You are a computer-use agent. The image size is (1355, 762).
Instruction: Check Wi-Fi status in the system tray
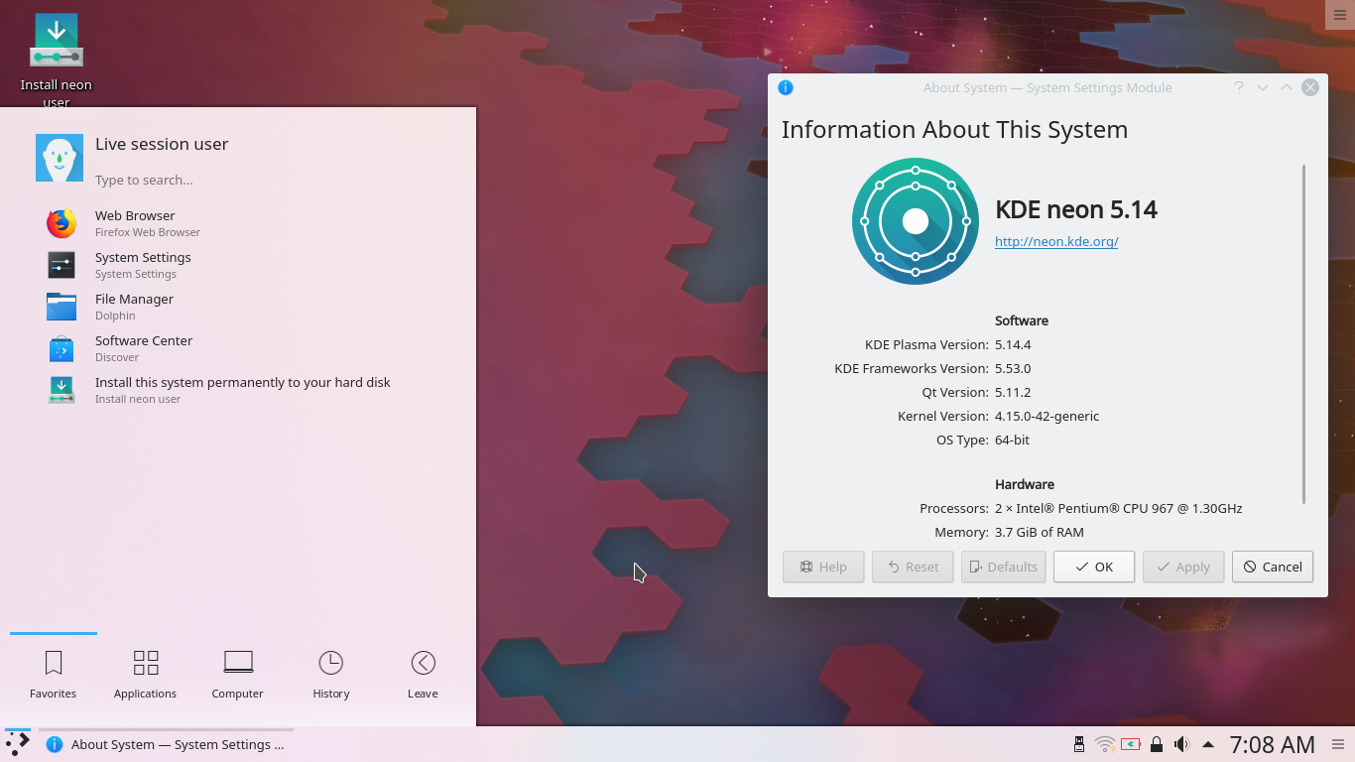[x=1105, y=743]
